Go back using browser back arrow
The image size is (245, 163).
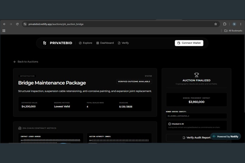[4, 24]
